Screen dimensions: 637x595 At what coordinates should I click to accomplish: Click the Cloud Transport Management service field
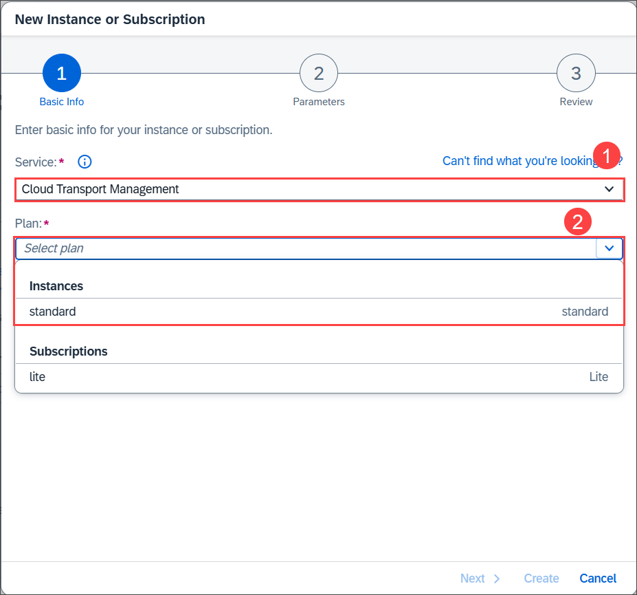(x=319, y=189)
